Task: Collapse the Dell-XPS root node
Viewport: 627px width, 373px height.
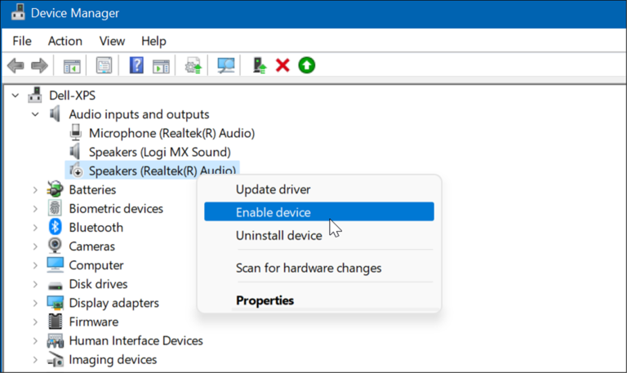Action: (16, 95)
